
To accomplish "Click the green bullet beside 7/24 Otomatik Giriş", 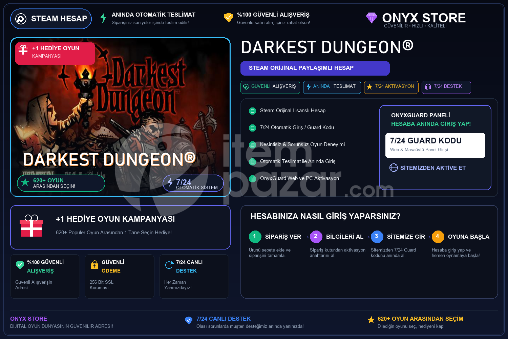I will pyautogui.click(x=252, y=128).
